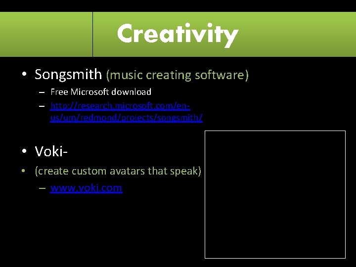356x267 pixels.
Task: Click '(create custom avatars that speak)' text
Action: point(118,171)
